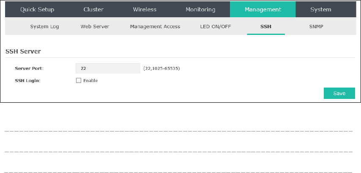The image size is (361, 173).
Task: Click the SSH Server heading
Action: (23, 51)
